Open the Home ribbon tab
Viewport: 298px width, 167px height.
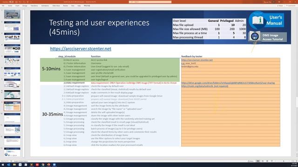coord(10,6)
